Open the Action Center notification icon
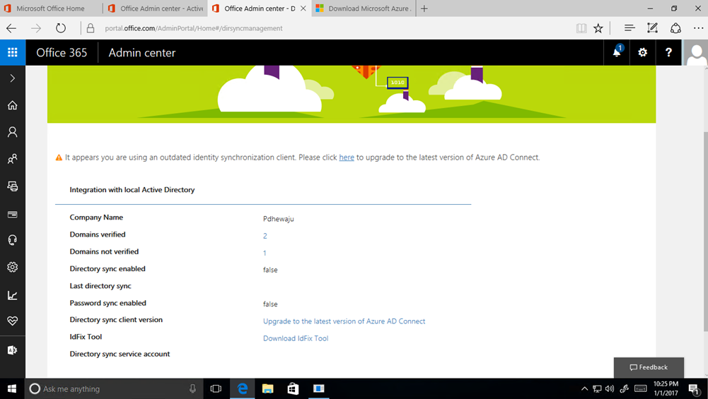The height and width of the screenshot is (399, 708). pyautogui.click(x=695, y=388)
